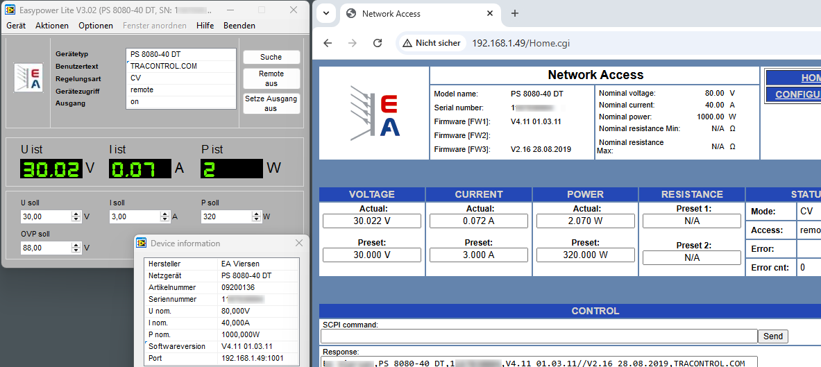
Task: Click the EA logo on the web page
Action: coord(375,112)
